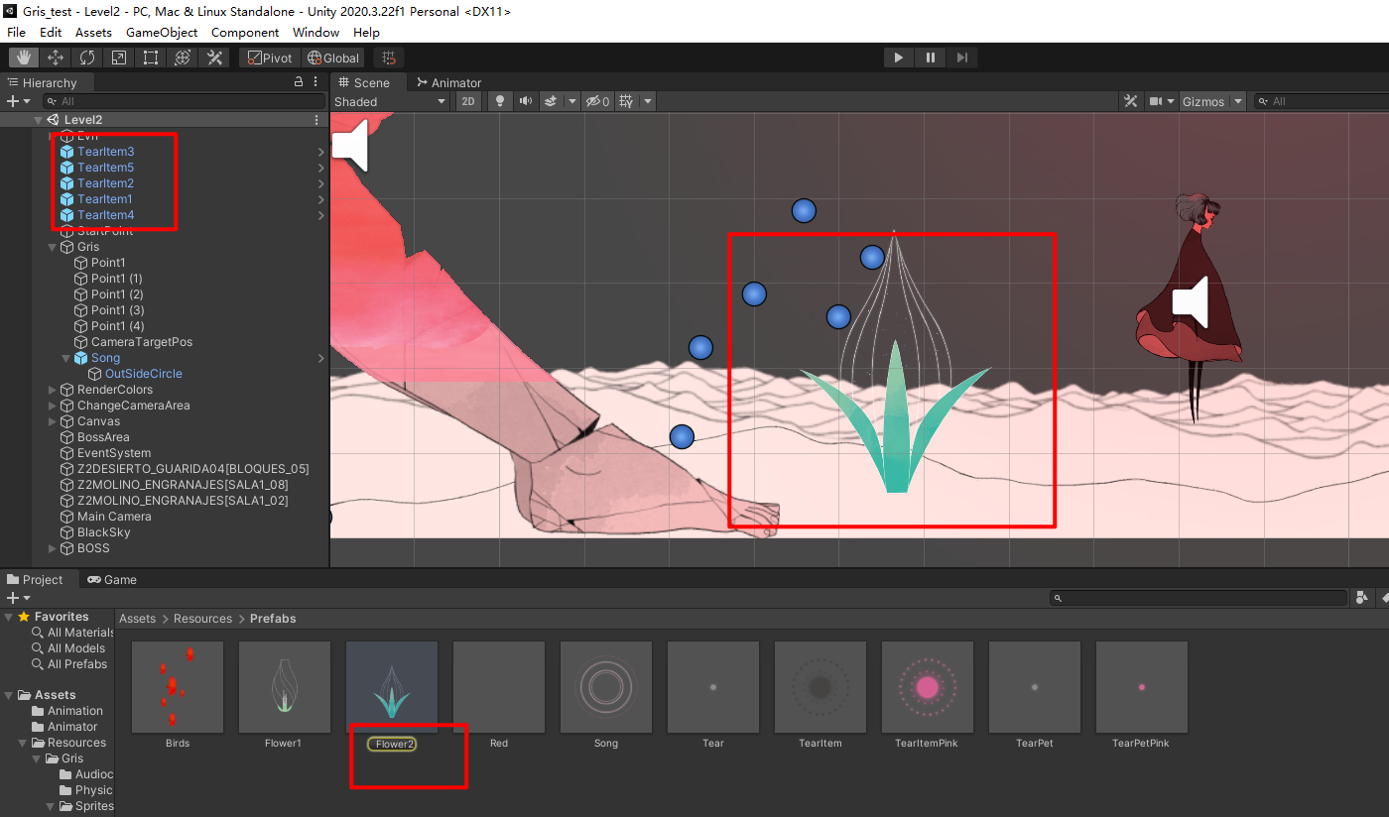Select the Move tool
This screenshot has width=1389, height=817.
tap(56, 58)
